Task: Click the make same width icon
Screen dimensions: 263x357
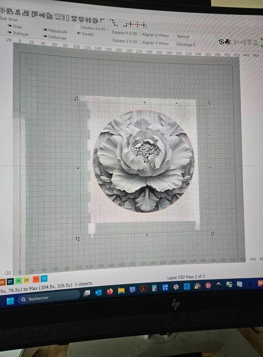Action: coord(58,17)
